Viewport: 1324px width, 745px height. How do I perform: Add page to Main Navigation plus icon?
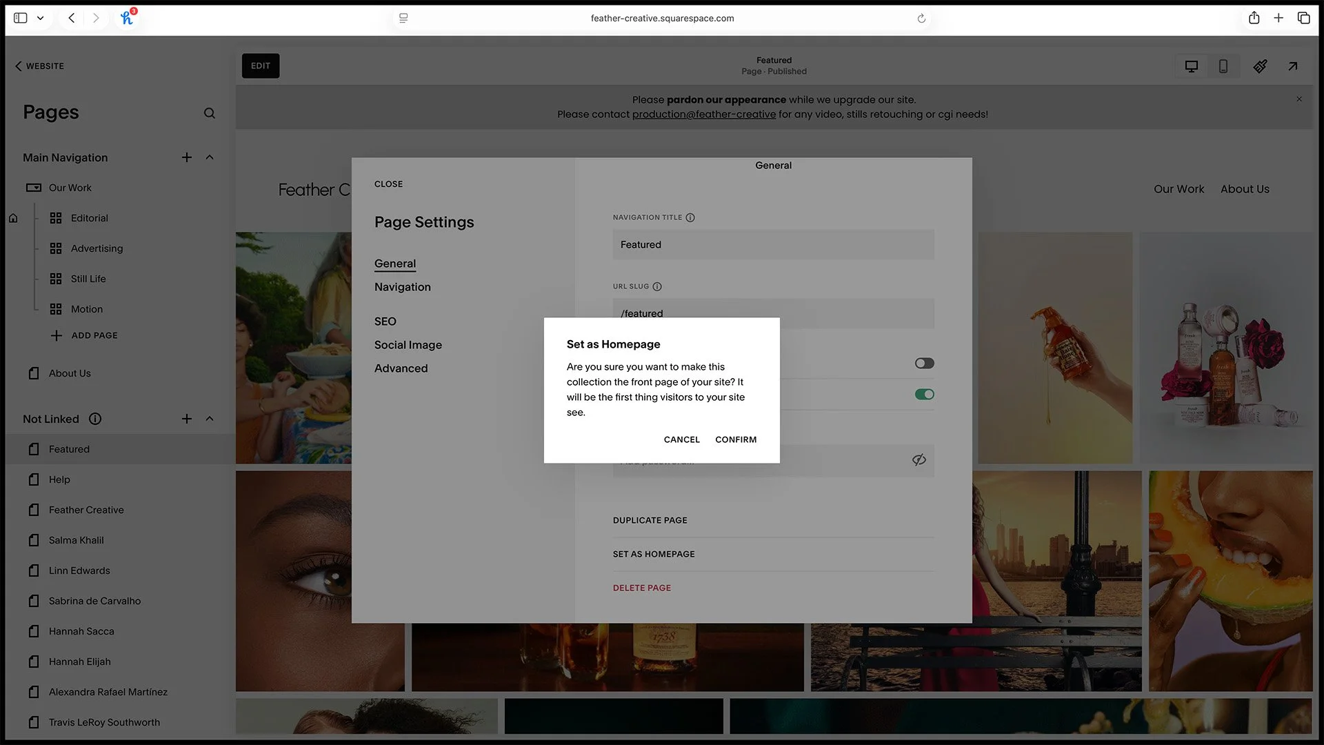(x=187, y=157)
